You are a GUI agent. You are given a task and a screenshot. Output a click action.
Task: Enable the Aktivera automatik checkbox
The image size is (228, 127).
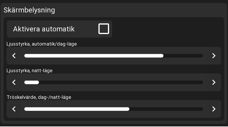[103, 29]
